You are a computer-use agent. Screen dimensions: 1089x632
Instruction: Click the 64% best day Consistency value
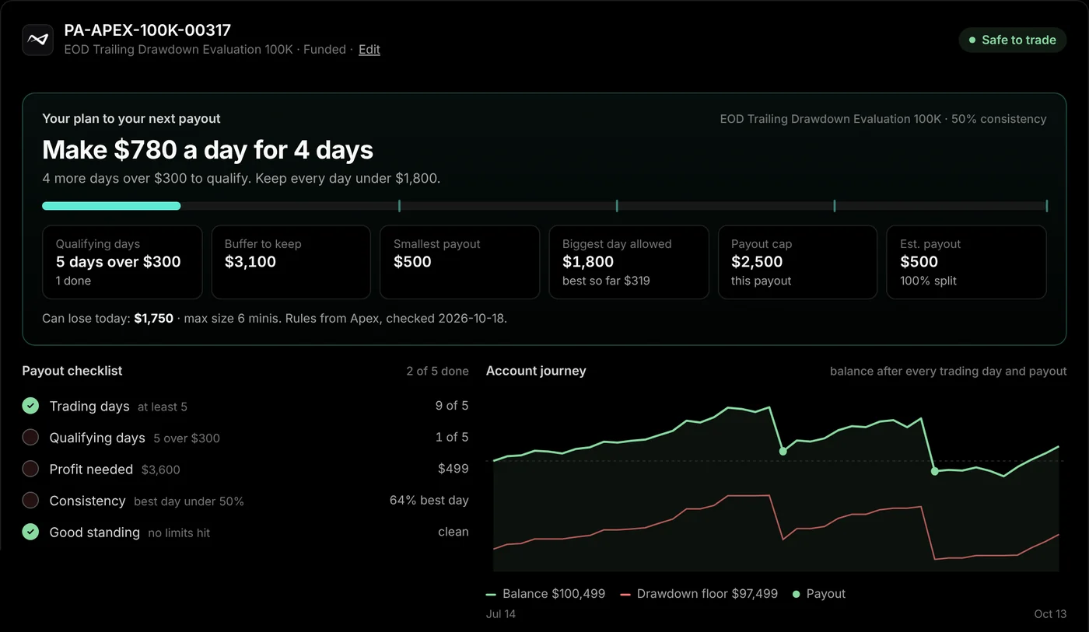pos(429,501)
